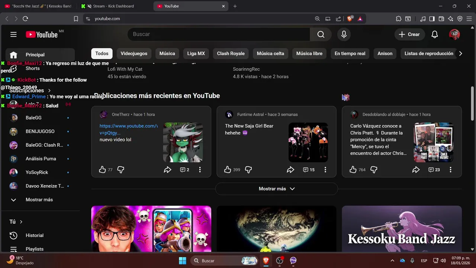Expand Mostrar más posts button
The height and width of the screenshot is (268, 476).
coord(276,189)
